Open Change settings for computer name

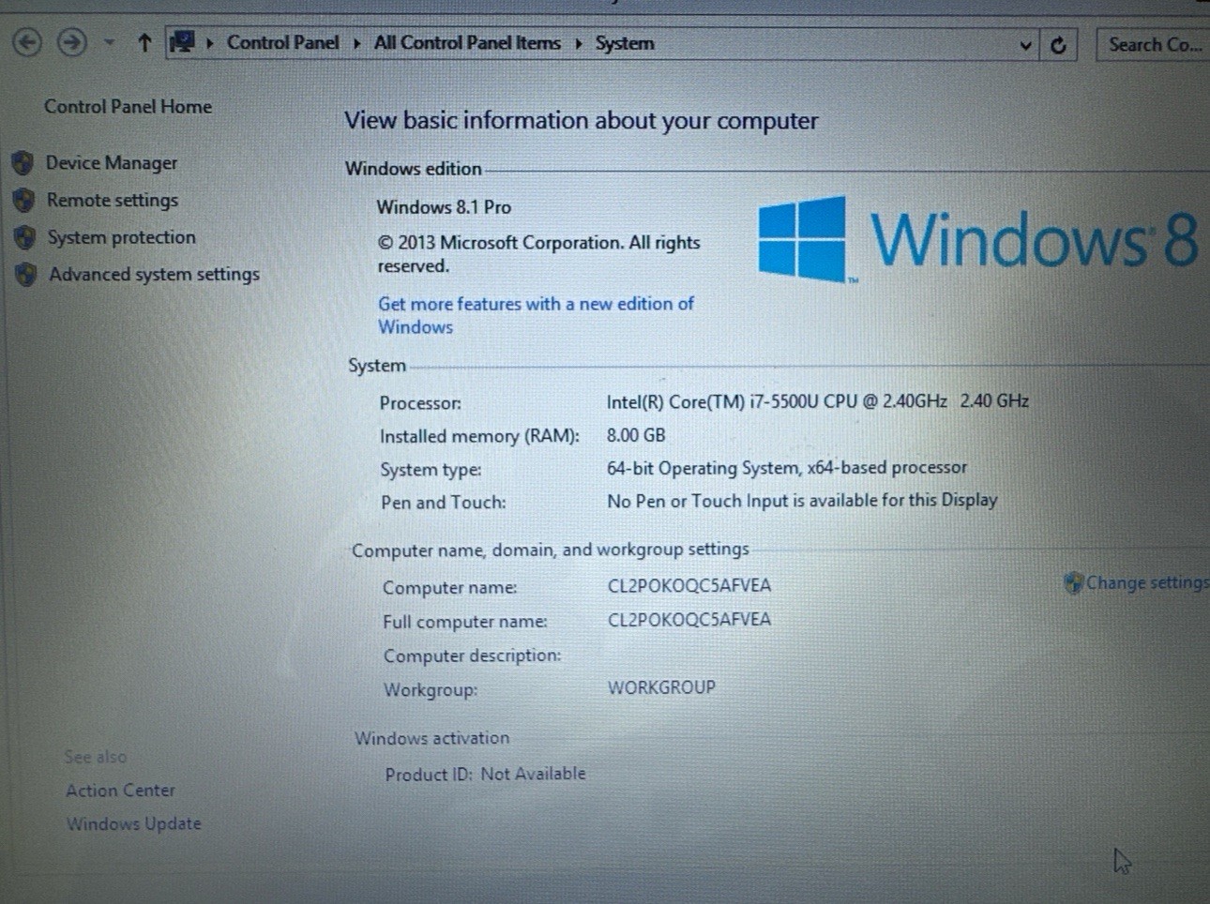pos(1147,582)
